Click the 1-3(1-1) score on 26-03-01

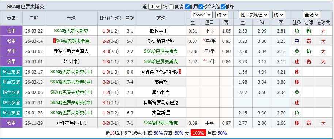[111, 61]
